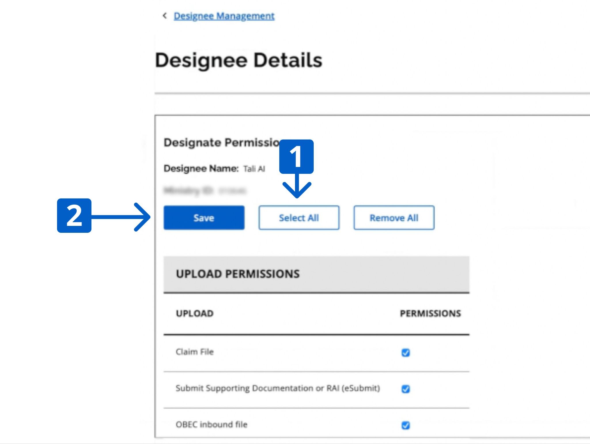The height and width of the screenshot is (444, 590).
Task: Click the Submit Supporting Documentation row label
Action: (277, 388)
